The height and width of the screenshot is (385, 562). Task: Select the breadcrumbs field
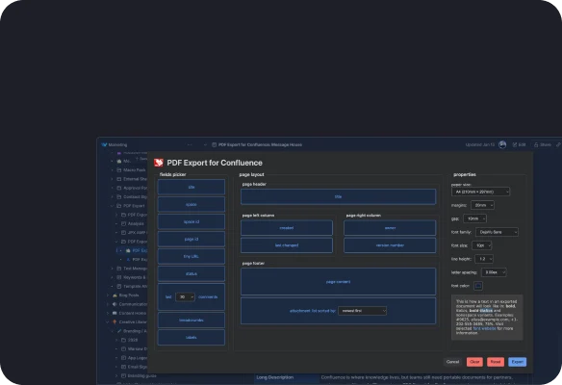tap(192, 321)
